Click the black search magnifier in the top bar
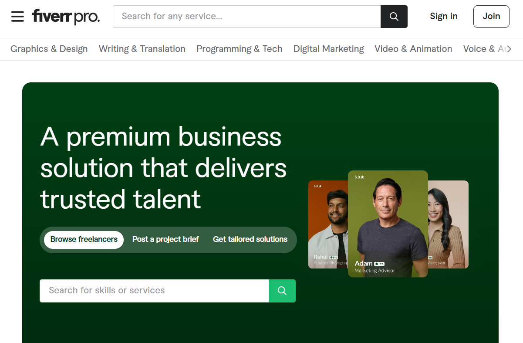 click(x=394, y=16)
